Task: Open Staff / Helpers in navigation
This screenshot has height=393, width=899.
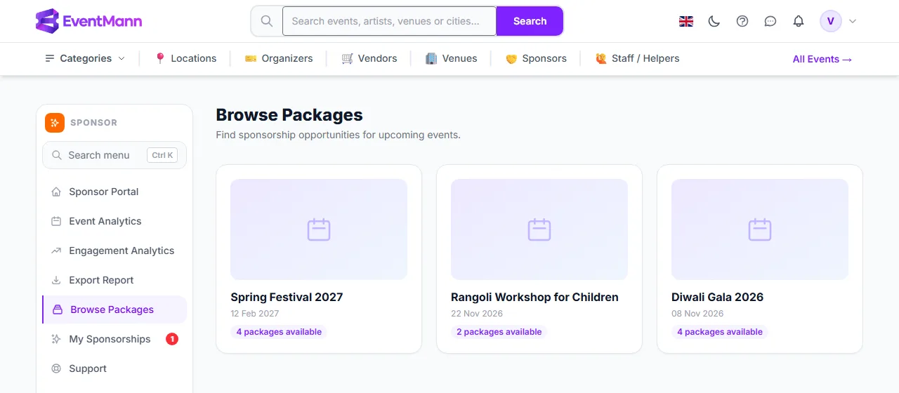Action: (x=637, y=58)
